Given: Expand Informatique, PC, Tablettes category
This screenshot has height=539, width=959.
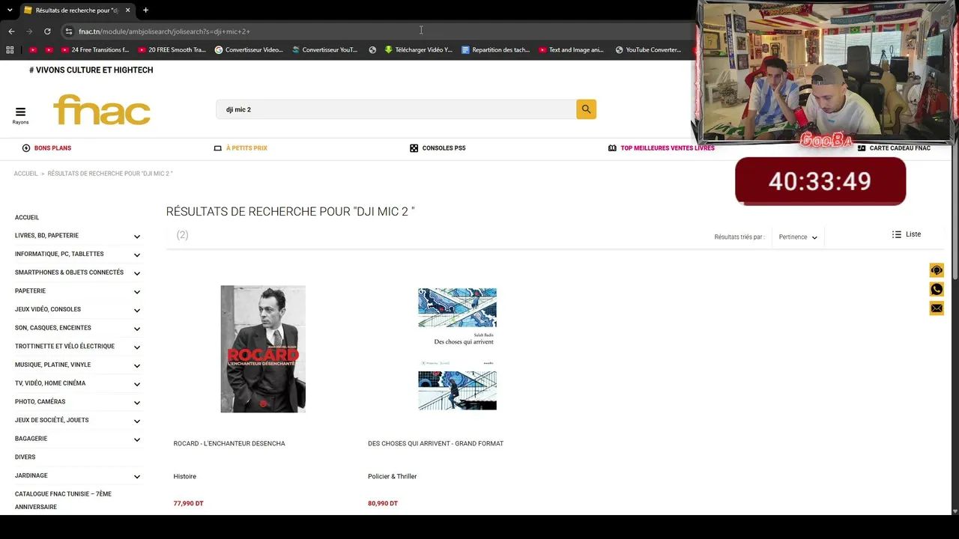Looking at the screenshot, I should click(x=137, y=255).
